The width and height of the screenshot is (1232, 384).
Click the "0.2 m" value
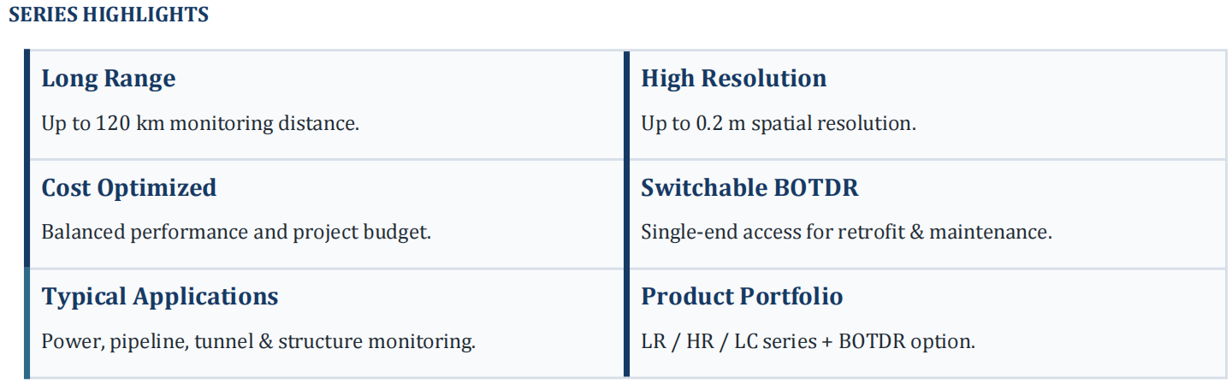coord(719,123)
